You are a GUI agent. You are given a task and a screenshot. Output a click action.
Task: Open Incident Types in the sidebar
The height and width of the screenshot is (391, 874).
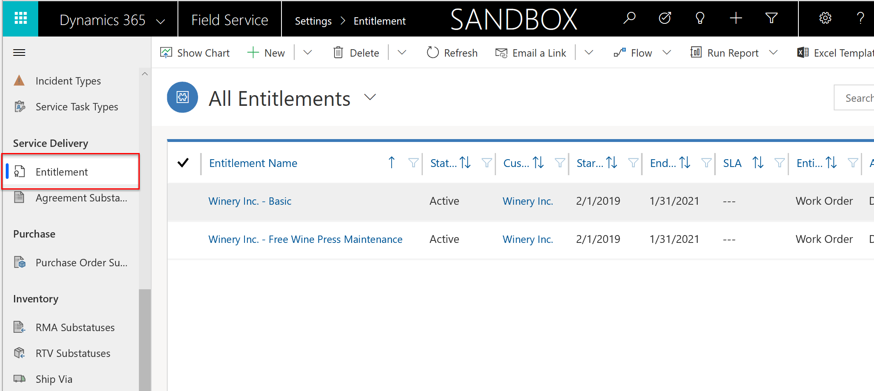68,81
